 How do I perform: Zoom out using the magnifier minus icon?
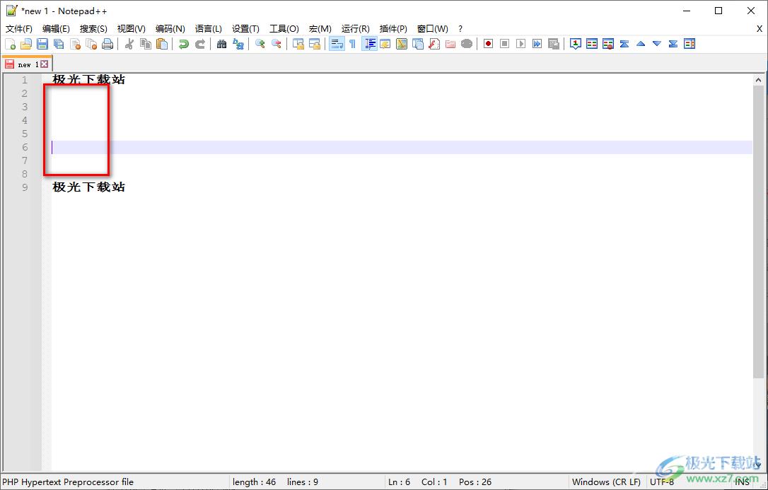277,44
